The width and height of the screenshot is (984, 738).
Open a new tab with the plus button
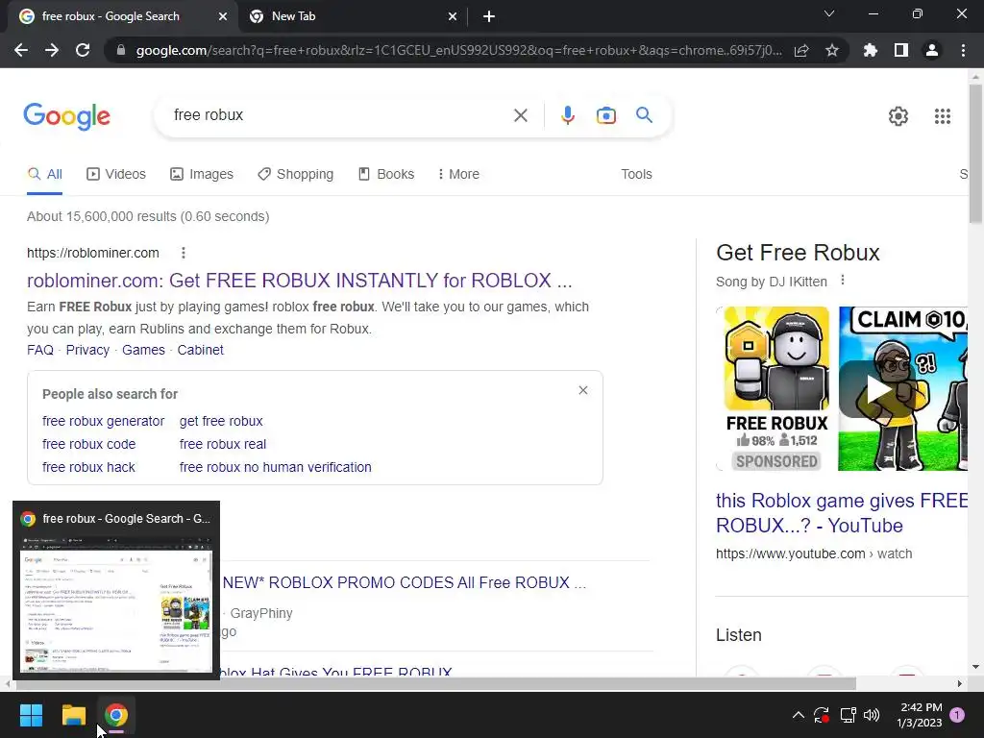[x=489, y=16]
